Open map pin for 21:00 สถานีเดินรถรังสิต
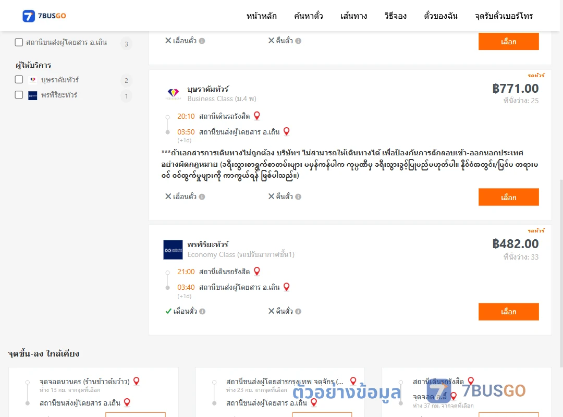 (256, 271)
